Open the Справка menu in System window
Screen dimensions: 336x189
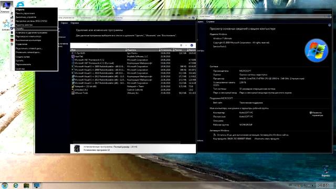(x=210, y=22)
